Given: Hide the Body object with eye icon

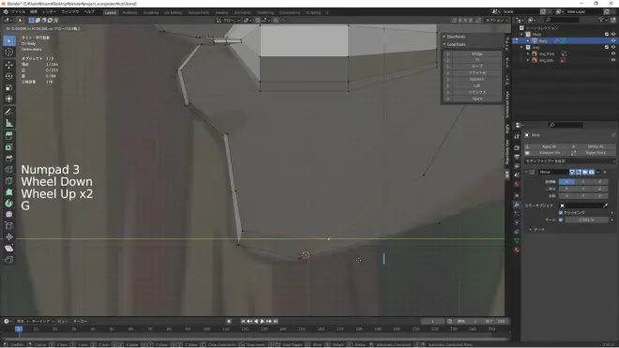Looking at the screenshot, I should (x=613, y=40).
